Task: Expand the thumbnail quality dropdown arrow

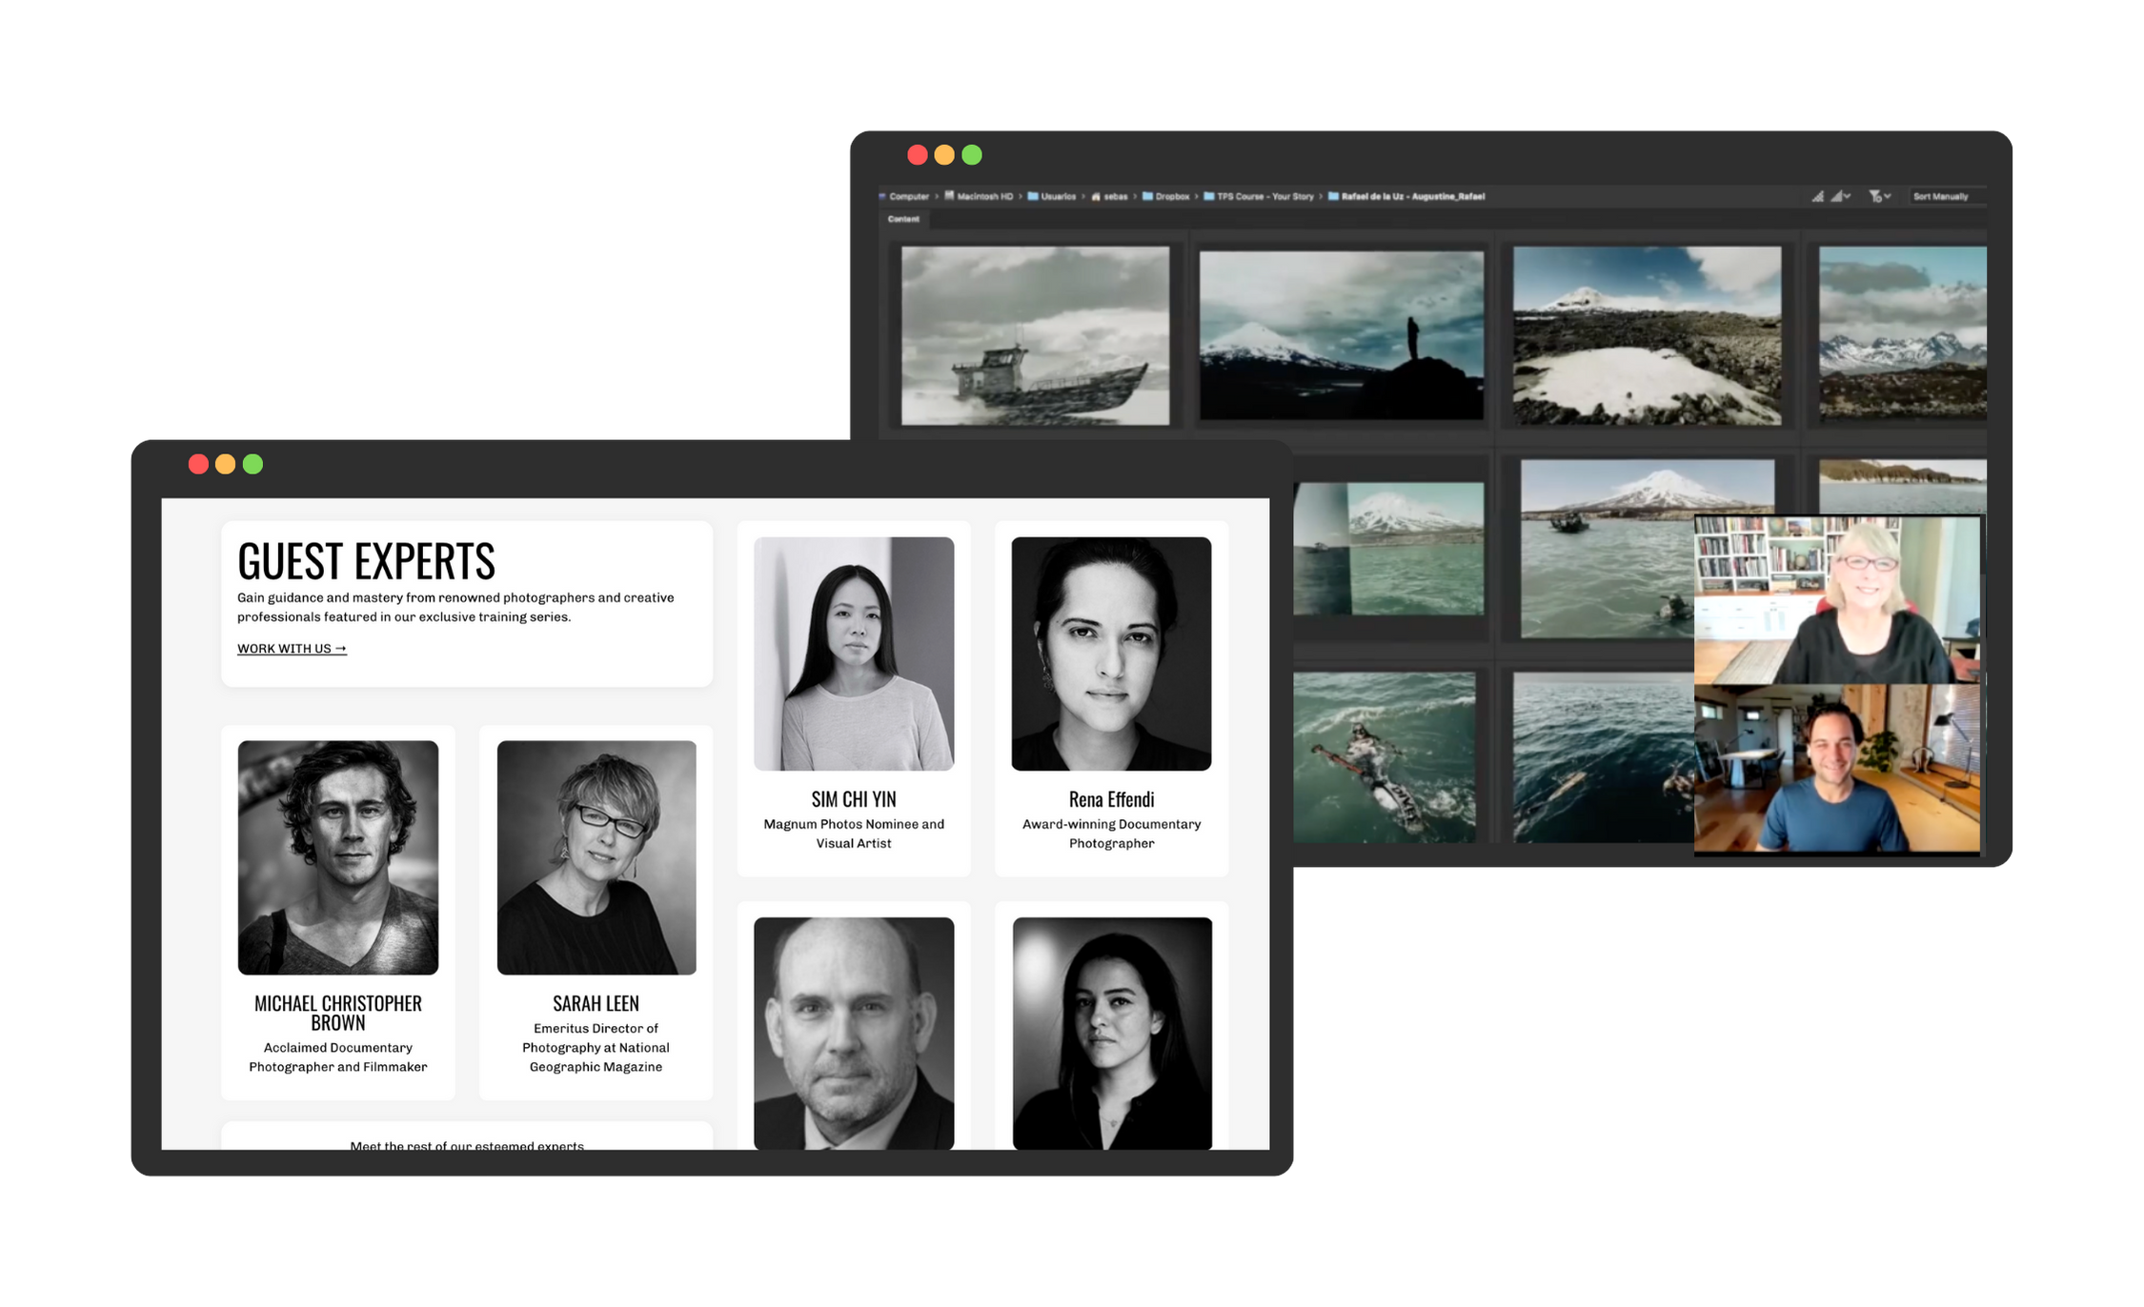Action: click(1847, 196)
